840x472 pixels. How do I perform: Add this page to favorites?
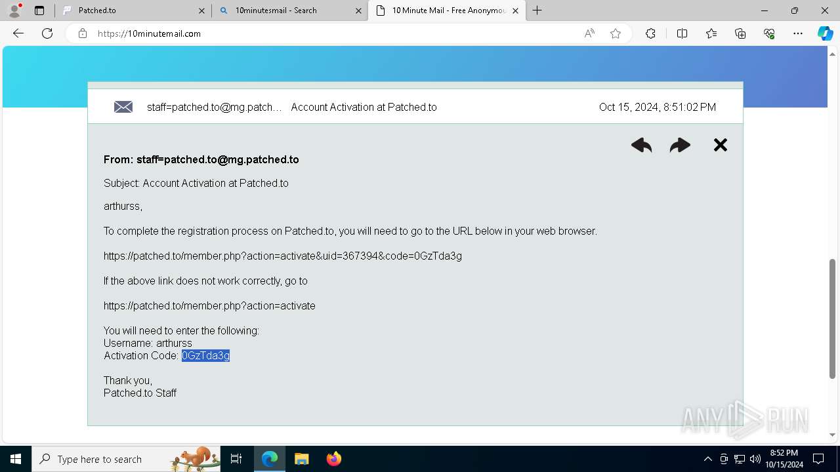click(x=616, y=33)
